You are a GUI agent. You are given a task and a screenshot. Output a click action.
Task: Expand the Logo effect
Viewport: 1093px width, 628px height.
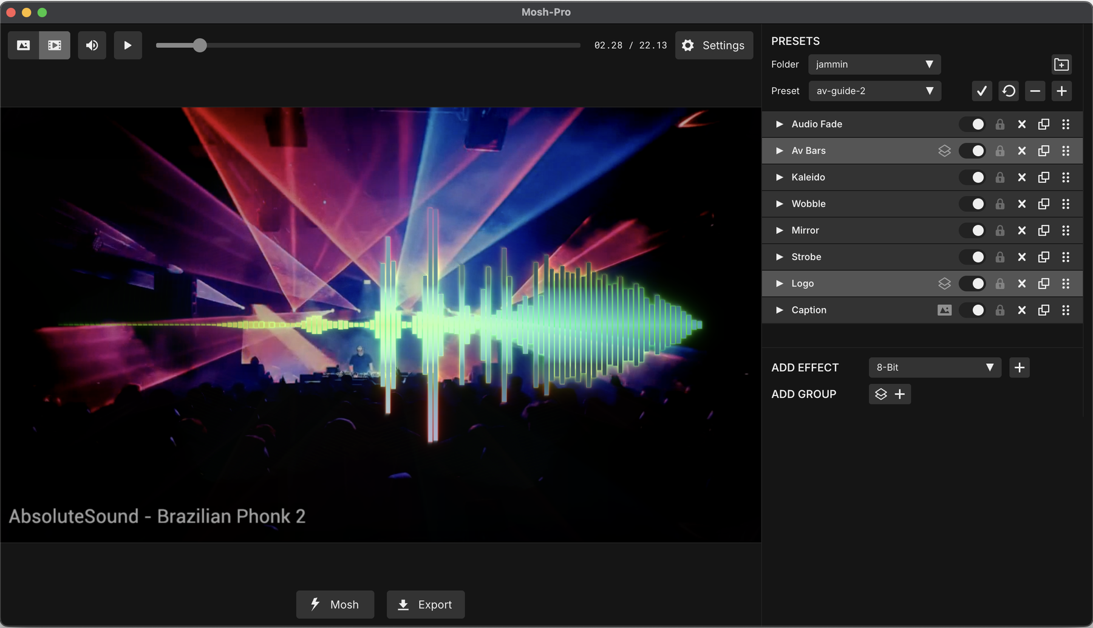(x=780, y=284)
